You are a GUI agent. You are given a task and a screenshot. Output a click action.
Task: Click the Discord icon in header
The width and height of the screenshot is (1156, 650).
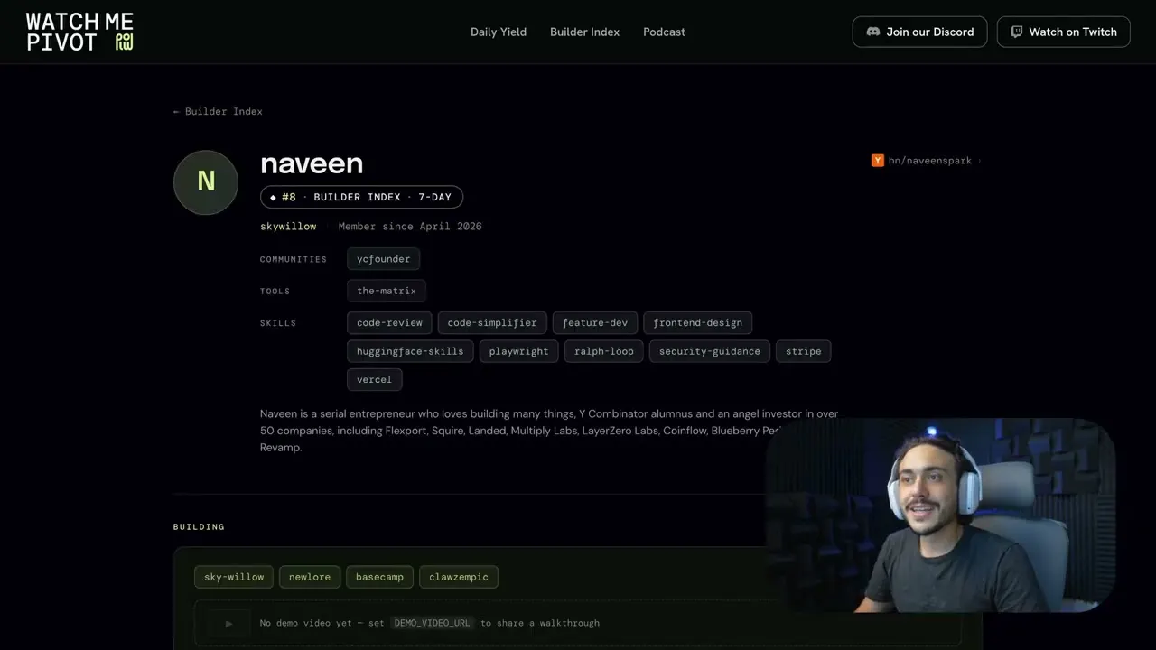(x=873, y=32)
